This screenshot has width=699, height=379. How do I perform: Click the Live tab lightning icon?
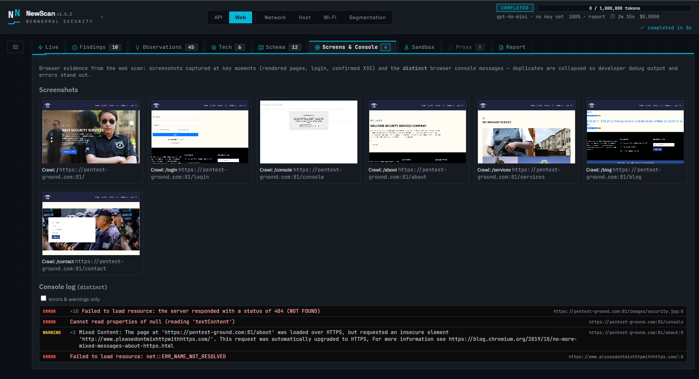point(40,48)
